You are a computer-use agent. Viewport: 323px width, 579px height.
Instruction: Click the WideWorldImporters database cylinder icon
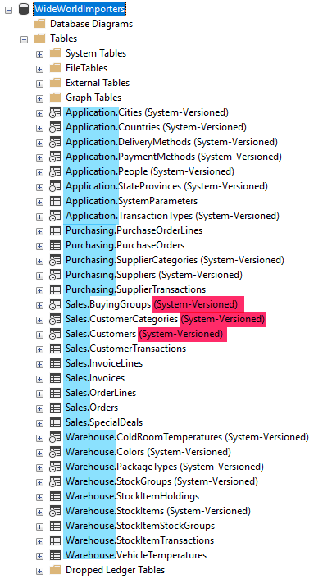(x=24, y=9)
